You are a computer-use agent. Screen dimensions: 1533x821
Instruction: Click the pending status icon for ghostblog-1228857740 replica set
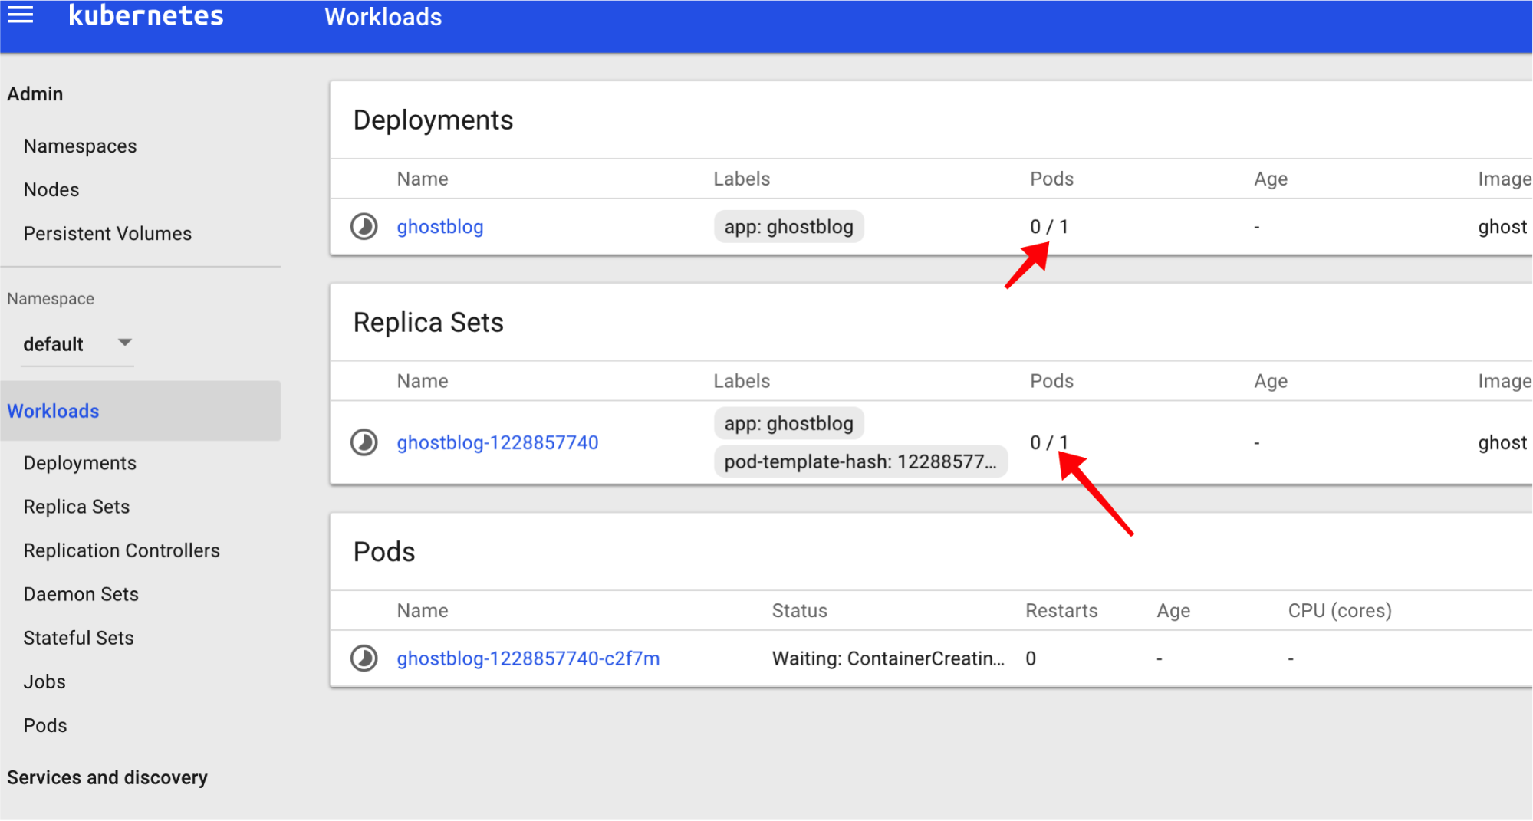pos(364,442)
